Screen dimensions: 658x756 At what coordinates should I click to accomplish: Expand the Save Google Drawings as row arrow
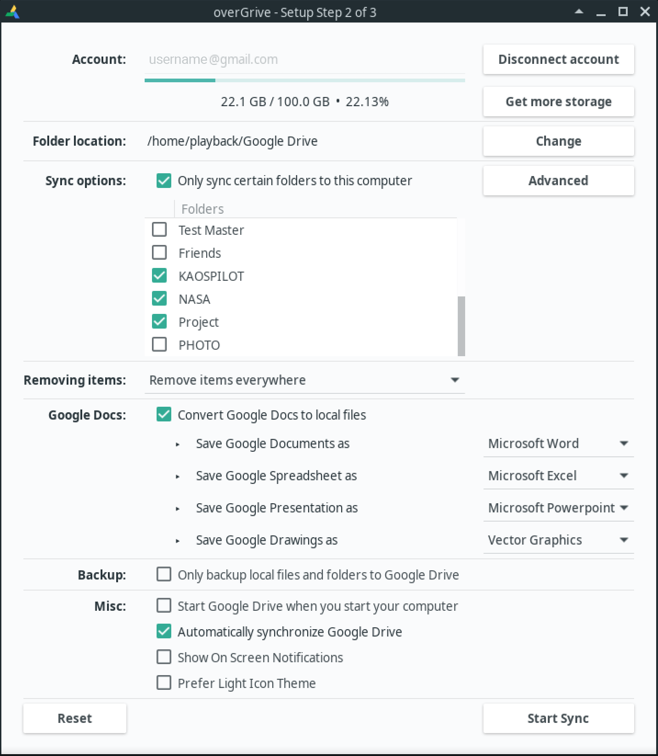click(178, 541)
